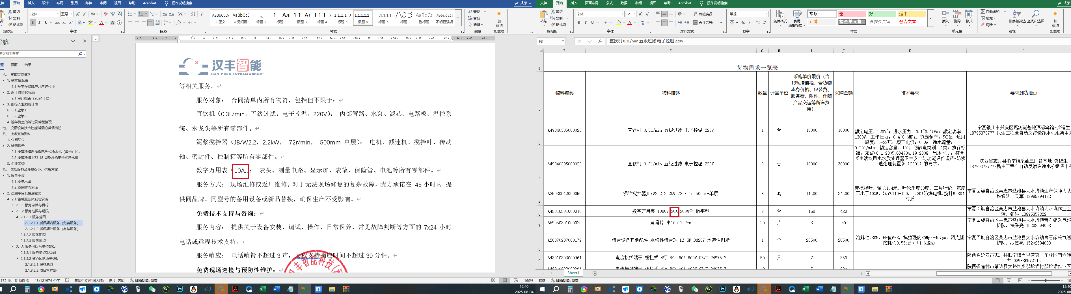Open Excel 数据 (Data) ribbon tab
Screen dimensions: 1071x294
[x=624, y=3]
